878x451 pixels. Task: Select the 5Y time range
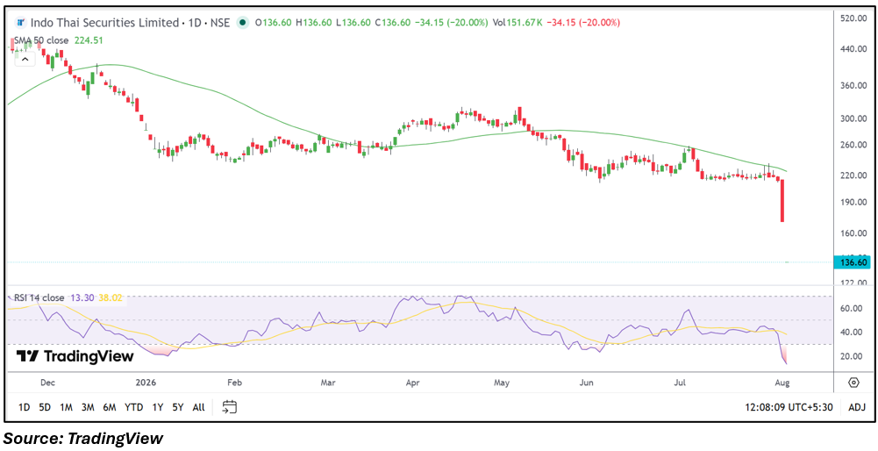coord(177,407)
